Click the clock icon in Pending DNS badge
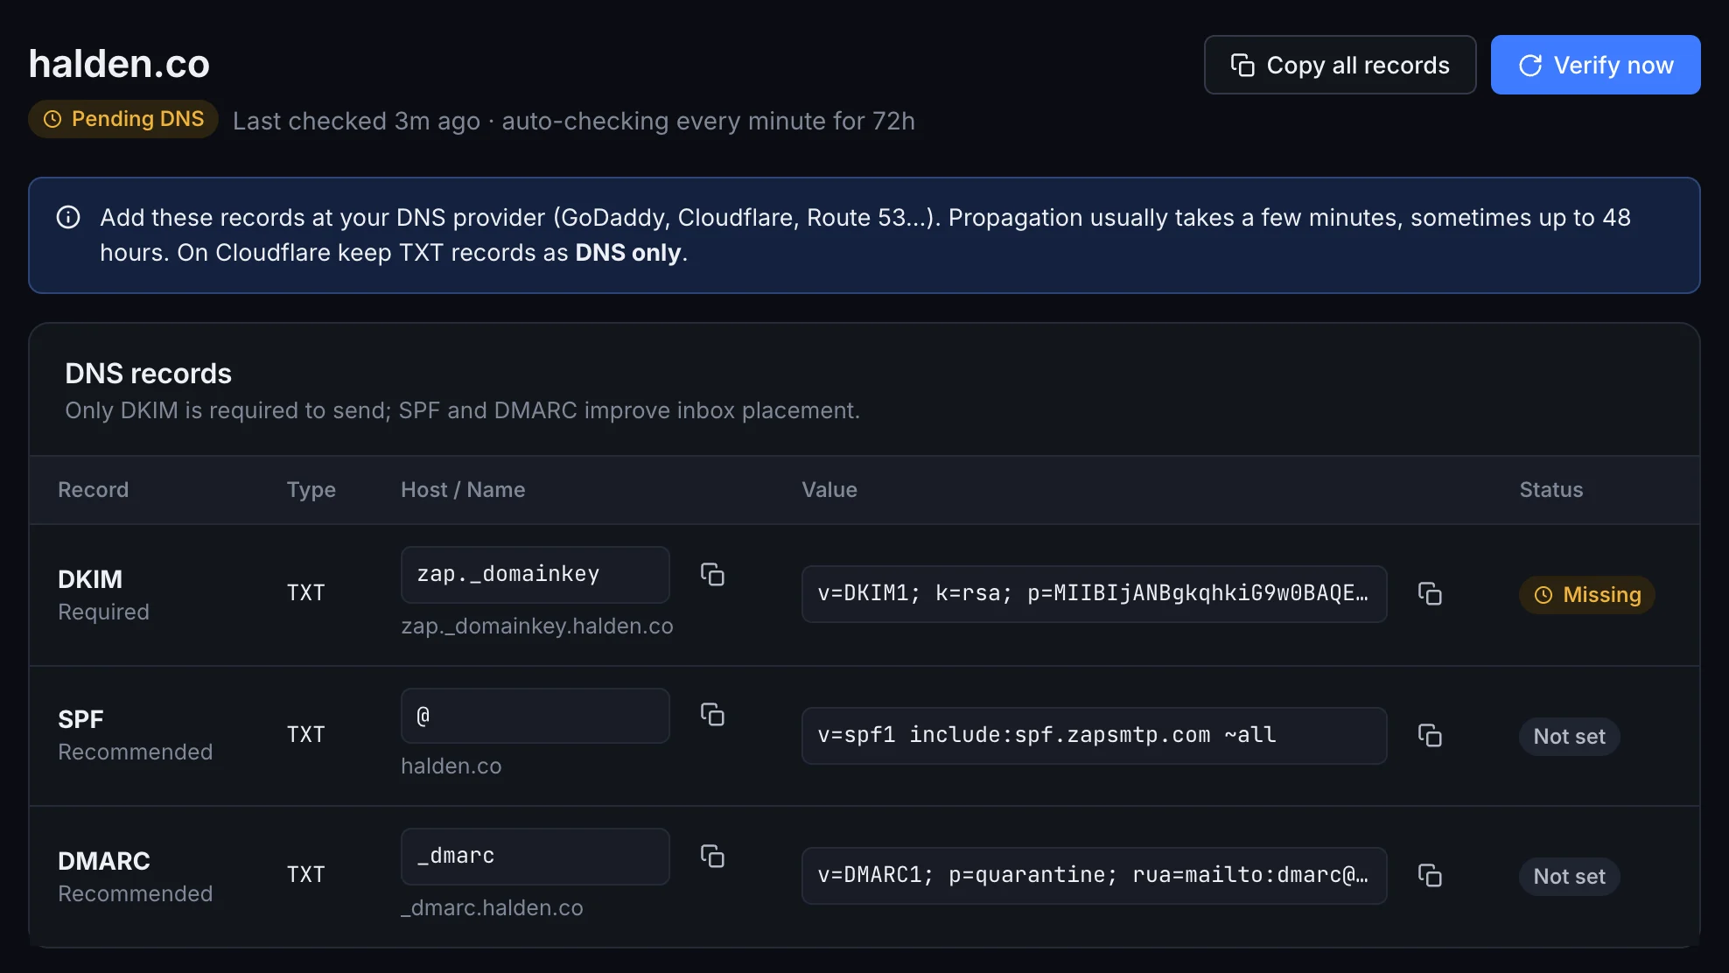1729x973 pixels. (52, 119)
